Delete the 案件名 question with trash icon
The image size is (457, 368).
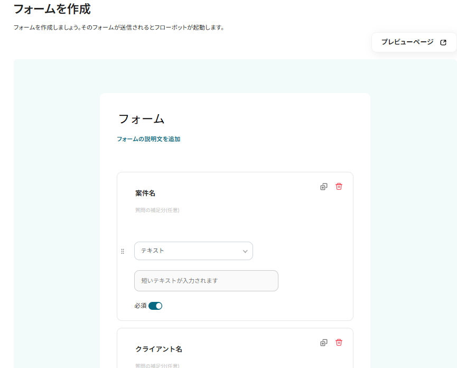[x=339, y=186]
